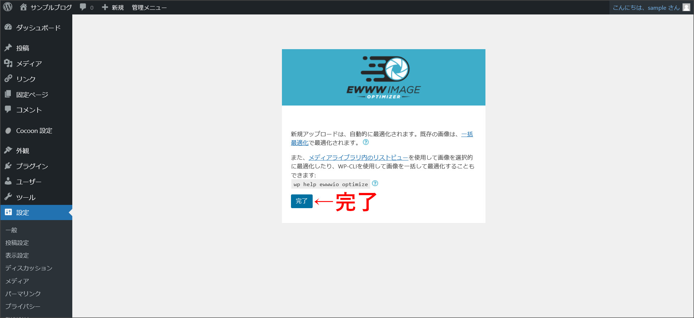The width and height of the screenshot is (694, 318).
Task: Click help icon after 最適化されます text
Action: tap(366, 142)
